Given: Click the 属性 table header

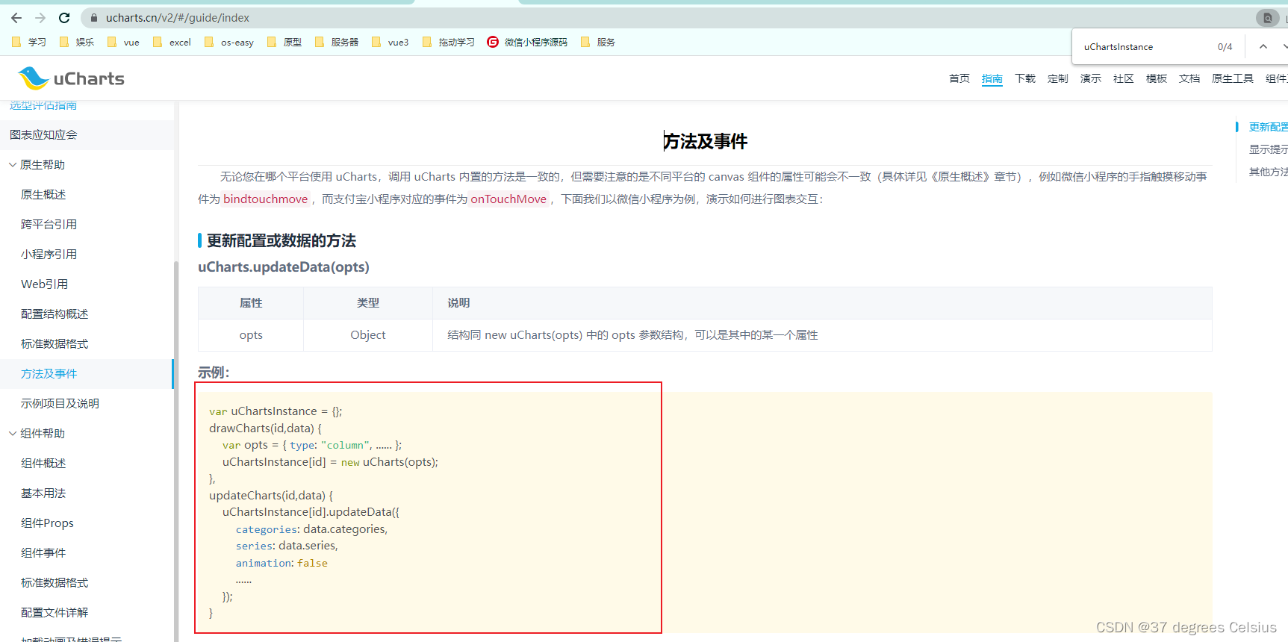Looking at the screenshot, I should coord(251,303).
